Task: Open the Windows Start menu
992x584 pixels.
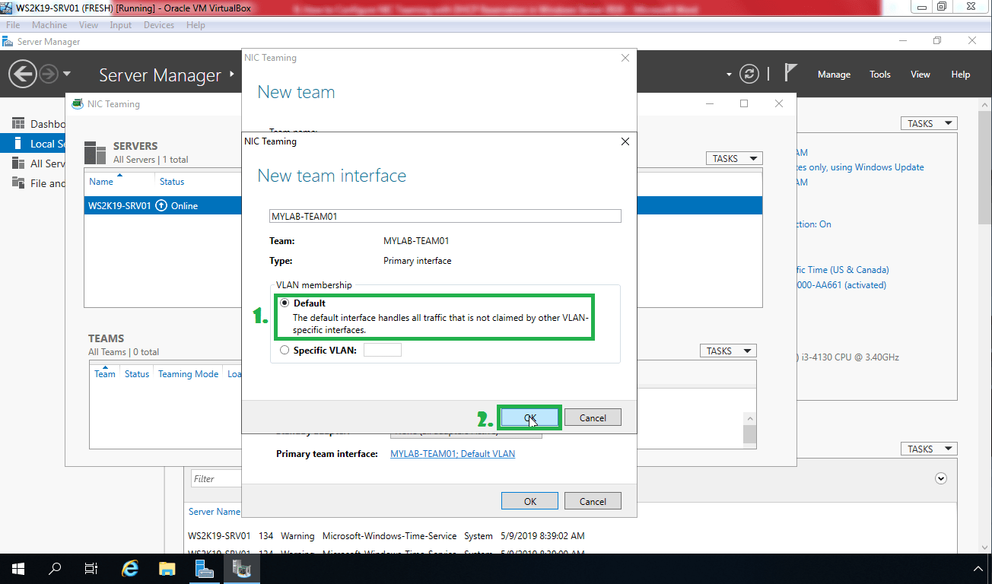Action: coord(17,569)
